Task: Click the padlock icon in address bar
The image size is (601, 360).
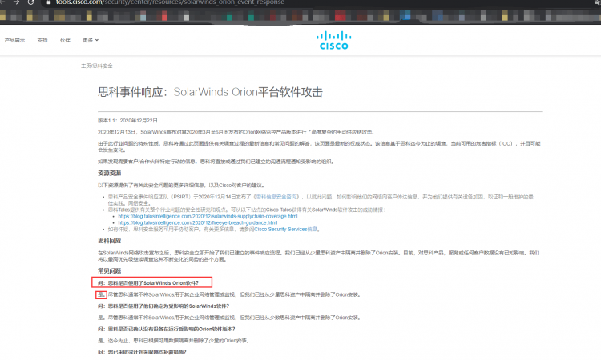Action: click(49, 2)
